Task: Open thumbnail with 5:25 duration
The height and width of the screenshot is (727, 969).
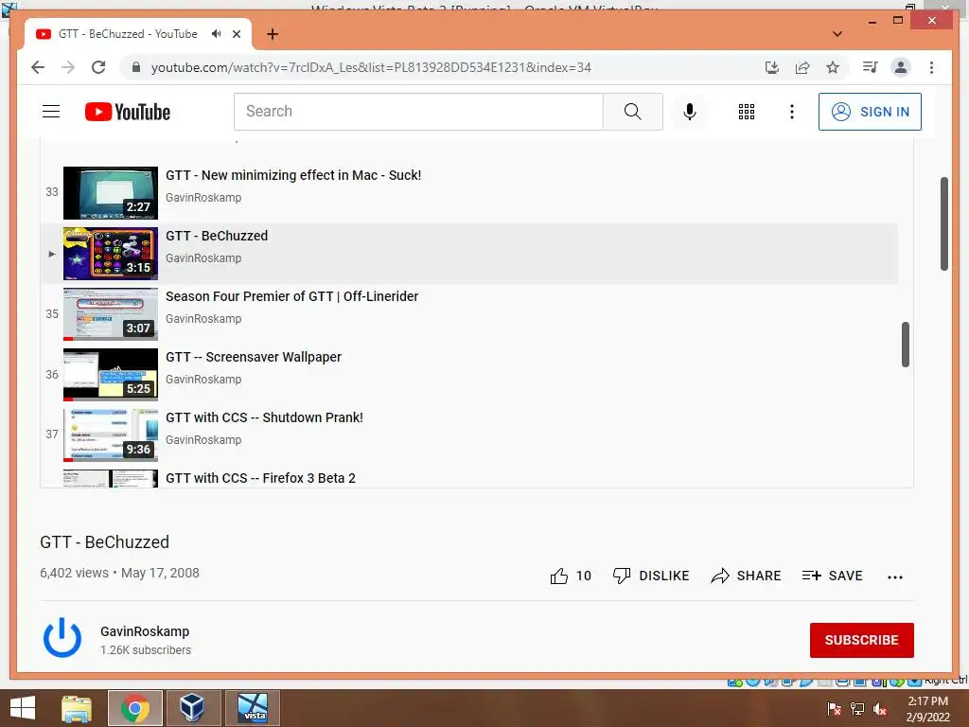Action: point(111,375)
